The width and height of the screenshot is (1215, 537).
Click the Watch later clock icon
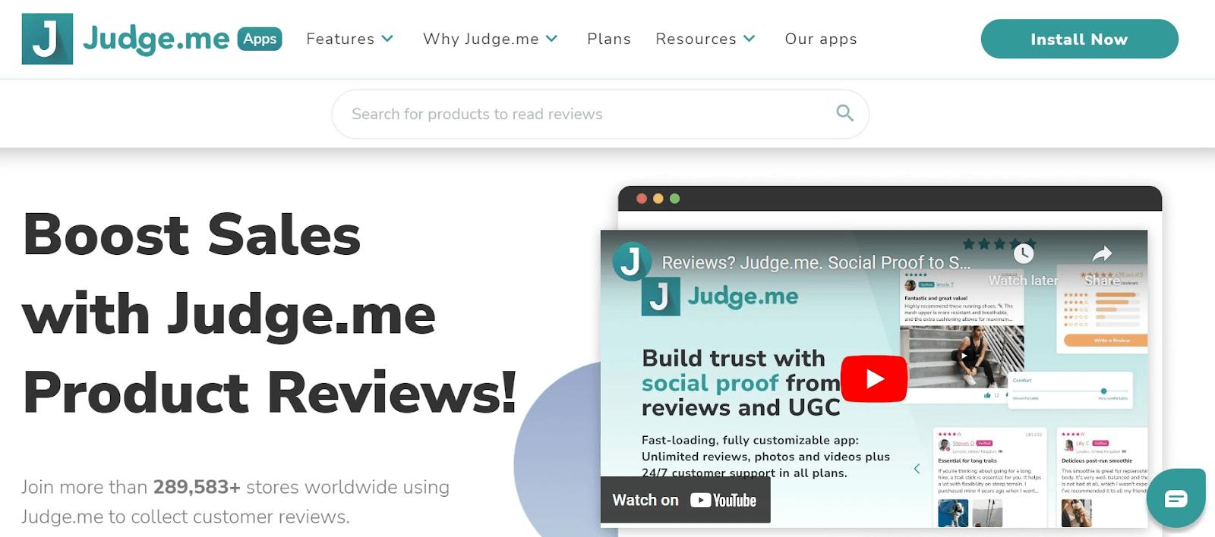(1023, 253)
